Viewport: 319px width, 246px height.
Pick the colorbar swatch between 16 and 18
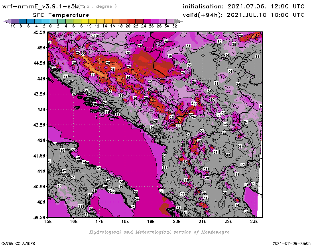click(x=116, y=21)
